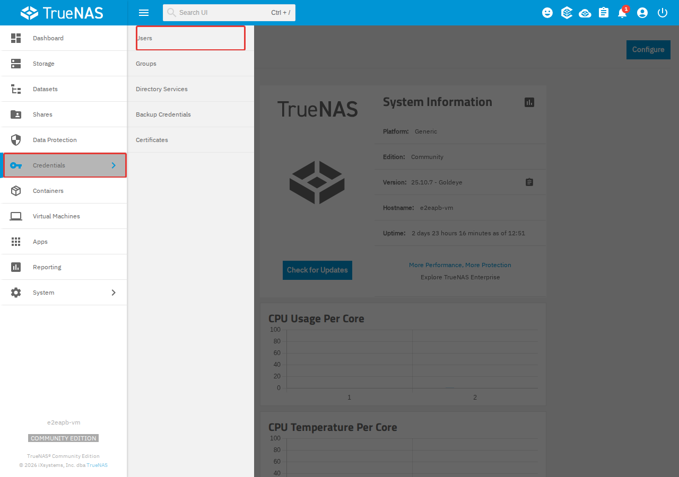Click the Configure dashboard button
679x477 pixels.
coord(648,49)
